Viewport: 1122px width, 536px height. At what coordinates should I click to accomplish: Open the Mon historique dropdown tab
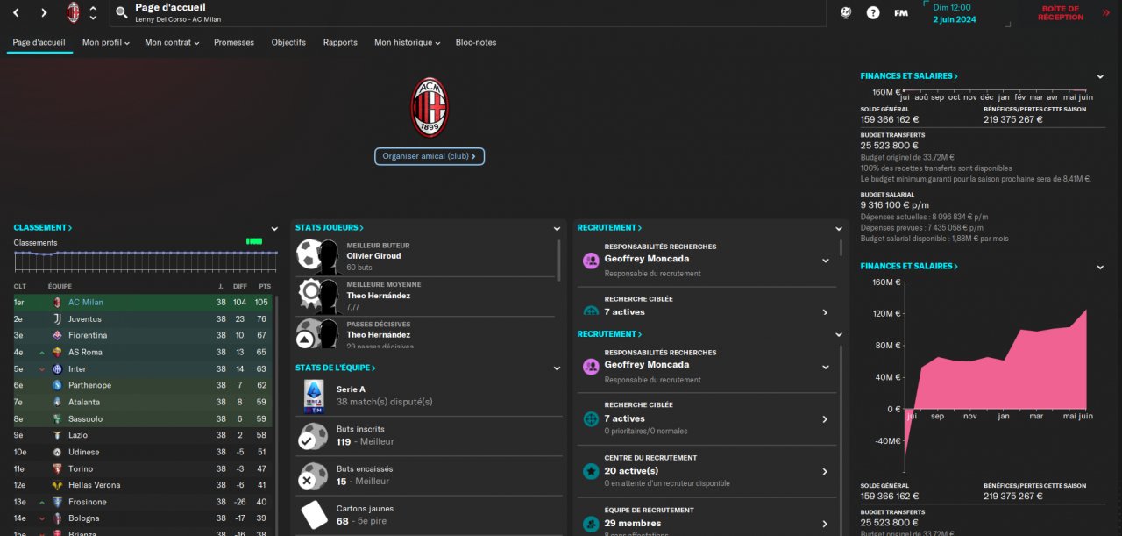pos(406,42)
